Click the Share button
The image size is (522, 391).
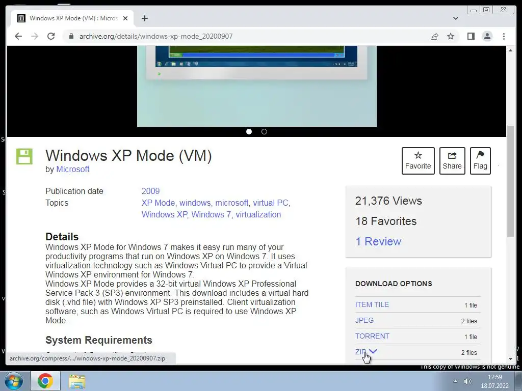pyautogui.click(x=452, y=161)
